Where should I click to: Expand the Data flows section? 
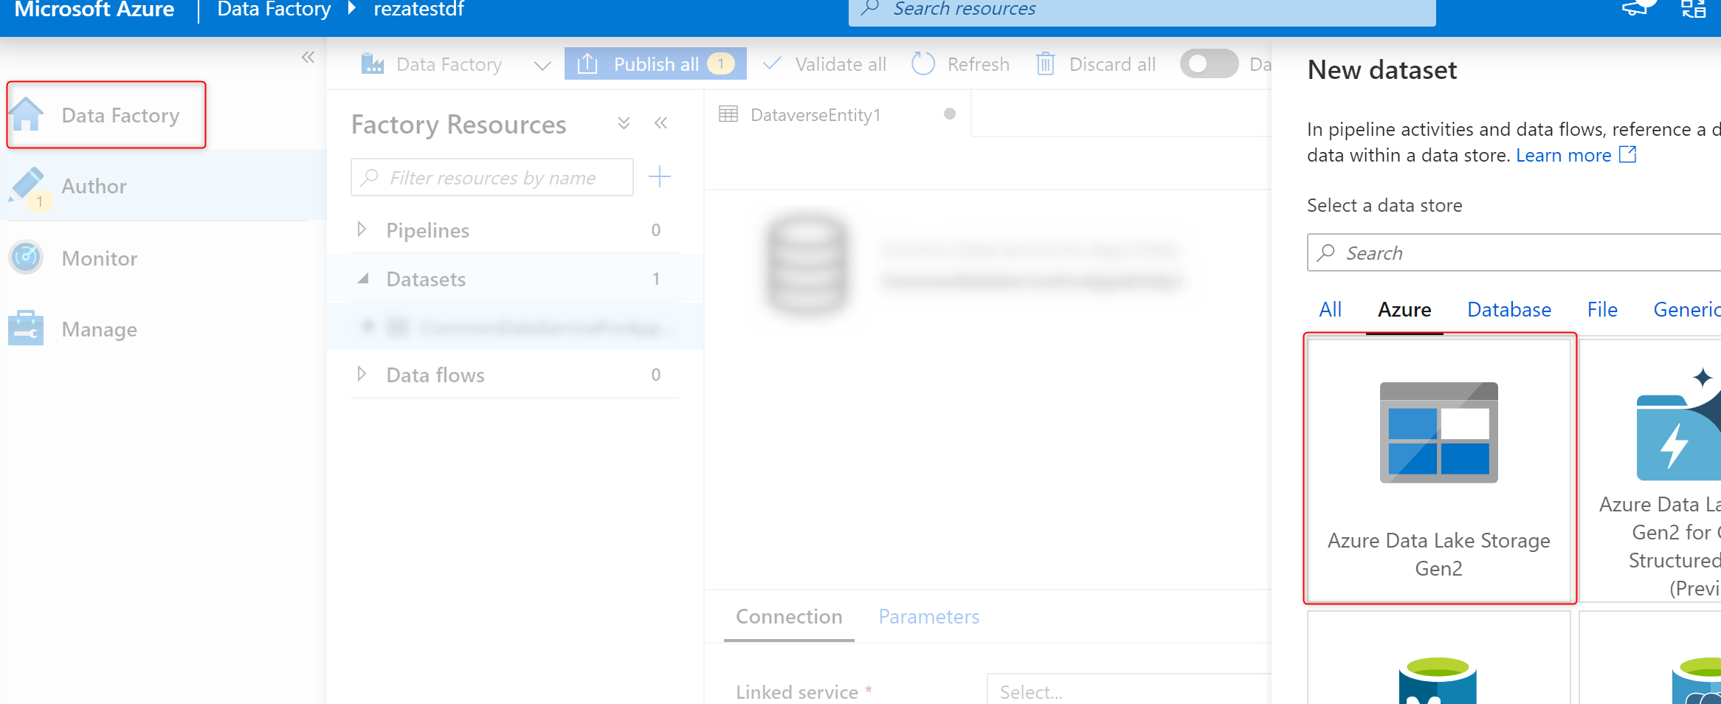[x=362, y=374]
